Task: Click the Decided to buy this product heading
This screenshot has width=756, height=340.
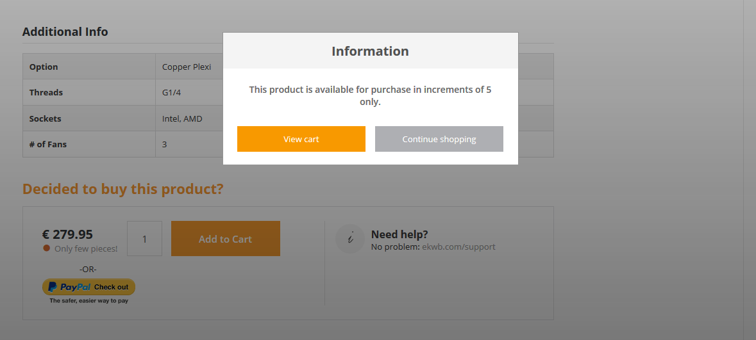Action: click(x=123, y=189)
